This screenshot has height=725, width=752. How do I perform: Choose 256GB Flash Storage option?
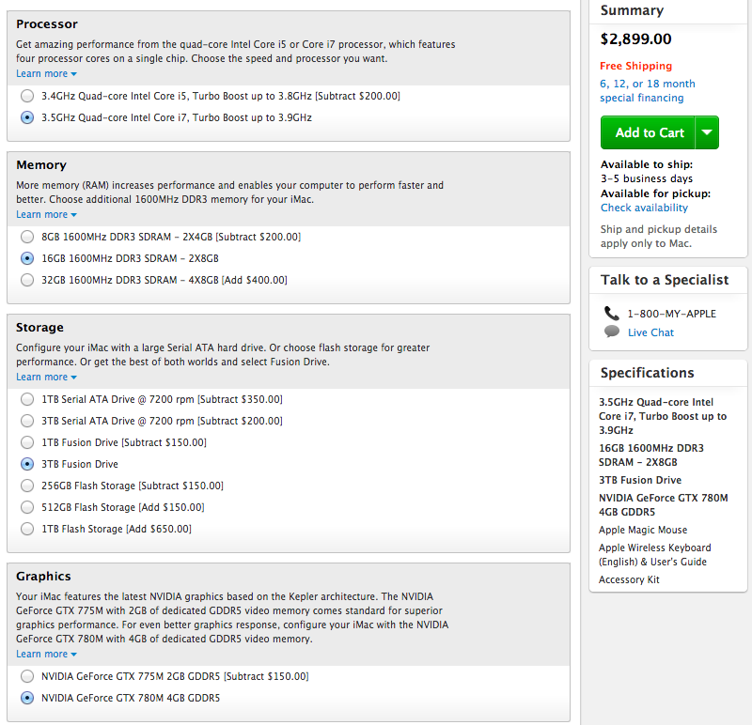point(27,486)
